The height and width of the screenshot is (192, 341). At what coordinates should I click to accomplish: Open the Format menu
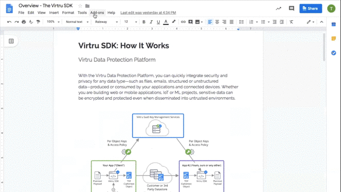coord(68,13)
